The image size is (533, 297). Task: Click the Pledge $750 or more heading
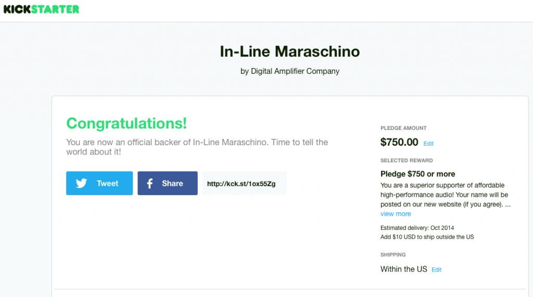pyautogui.click(x=418, y=174)
